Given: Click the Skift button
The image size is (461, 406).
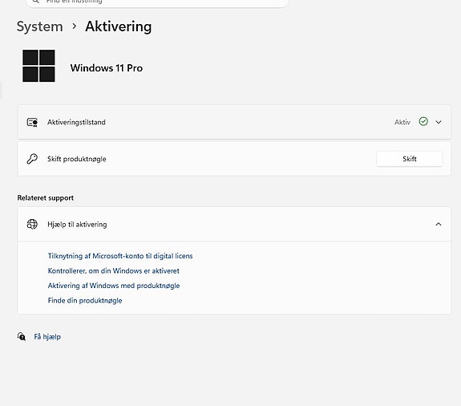Looking at the screenshot, I should coord(409,159).
